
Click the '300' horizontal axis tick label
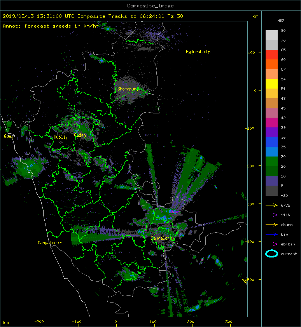229,322
